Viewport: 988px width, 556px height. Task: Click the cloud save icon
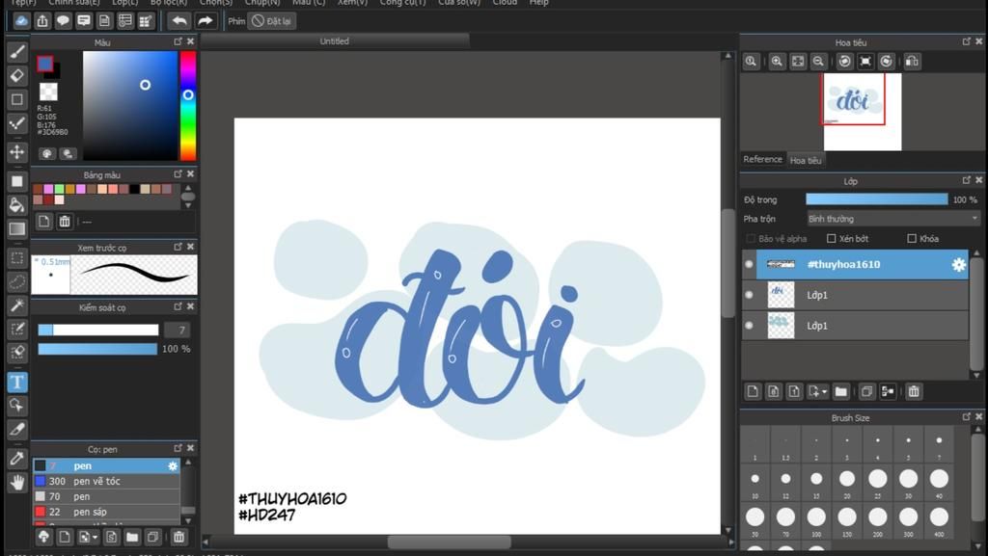21,21
